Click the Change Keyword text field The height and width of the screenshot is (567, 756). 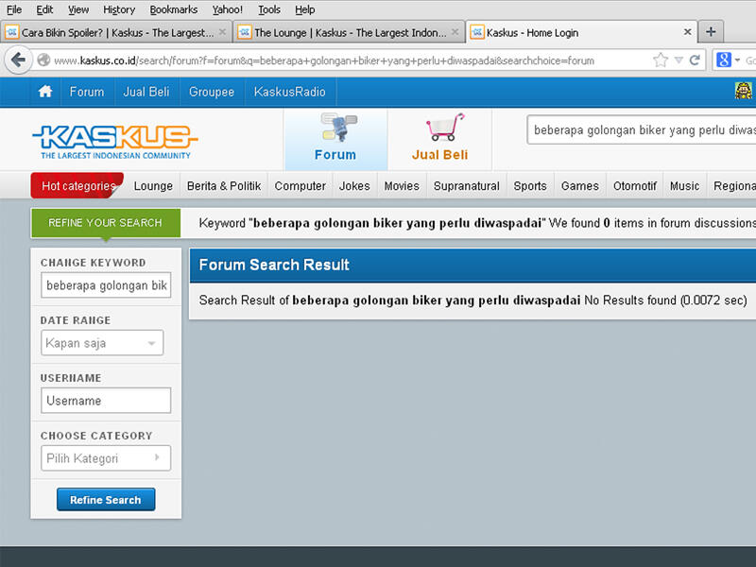point(106,285)
